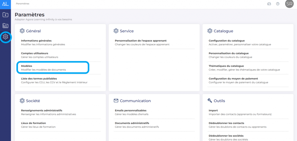Select Configuration du moyen de paiement
Viewport: 297px width, 141px height.
[x=233, y=79]
